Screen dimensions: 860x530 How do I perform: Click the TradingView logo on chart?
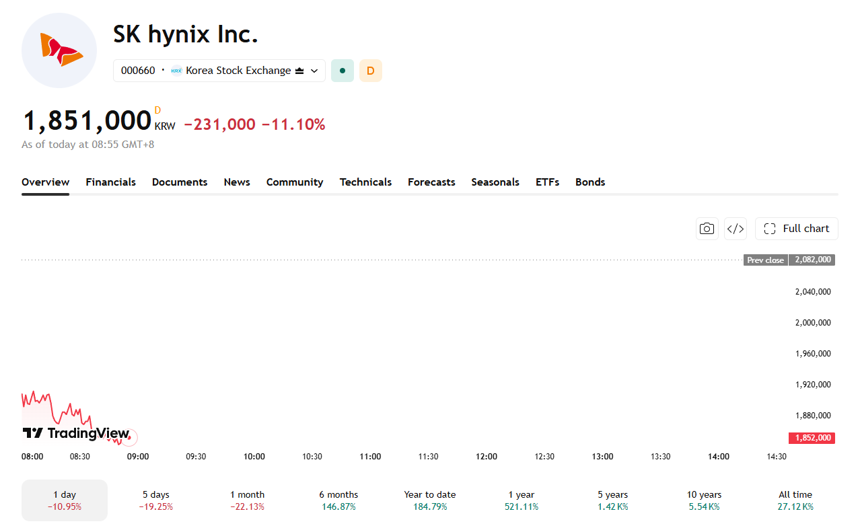coord(75,433)
